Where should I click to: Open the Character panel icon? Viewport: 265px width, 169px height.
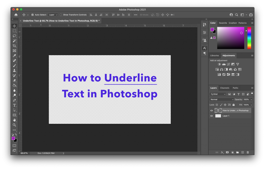pyautogui.click(x=204, y=48)
